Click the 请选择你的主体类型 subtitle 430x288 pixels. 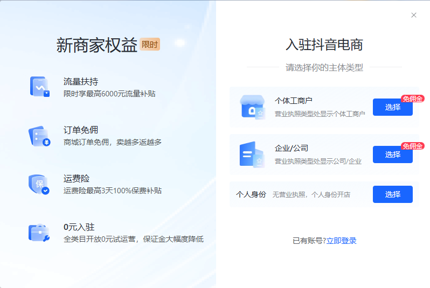click(x=324, y=67)
